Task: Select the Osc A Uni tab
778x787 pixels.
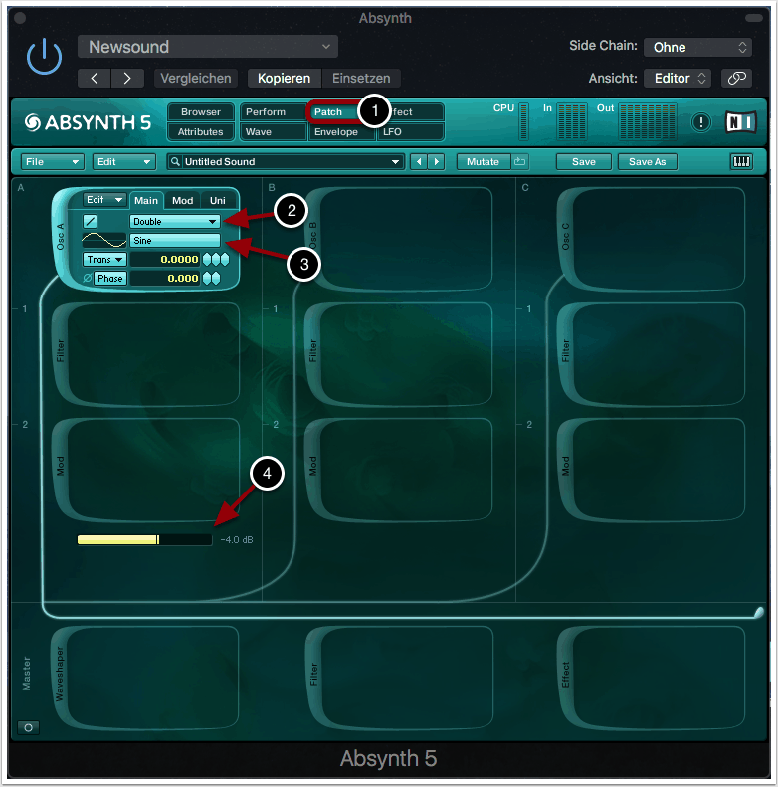Action: tap(217, 201)
